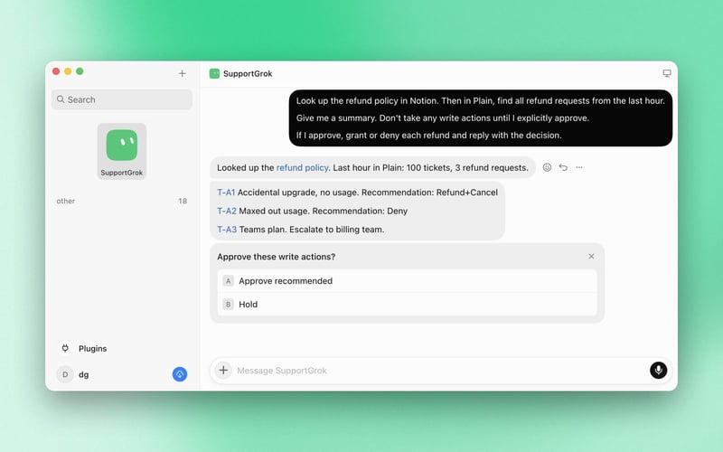Choose the Hold option
The height and width of the screenshot is (452, 723).
(408, 305)
